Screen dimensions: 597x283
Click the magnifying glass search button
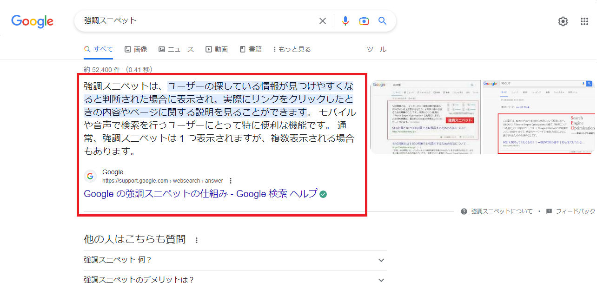[382, 21]
